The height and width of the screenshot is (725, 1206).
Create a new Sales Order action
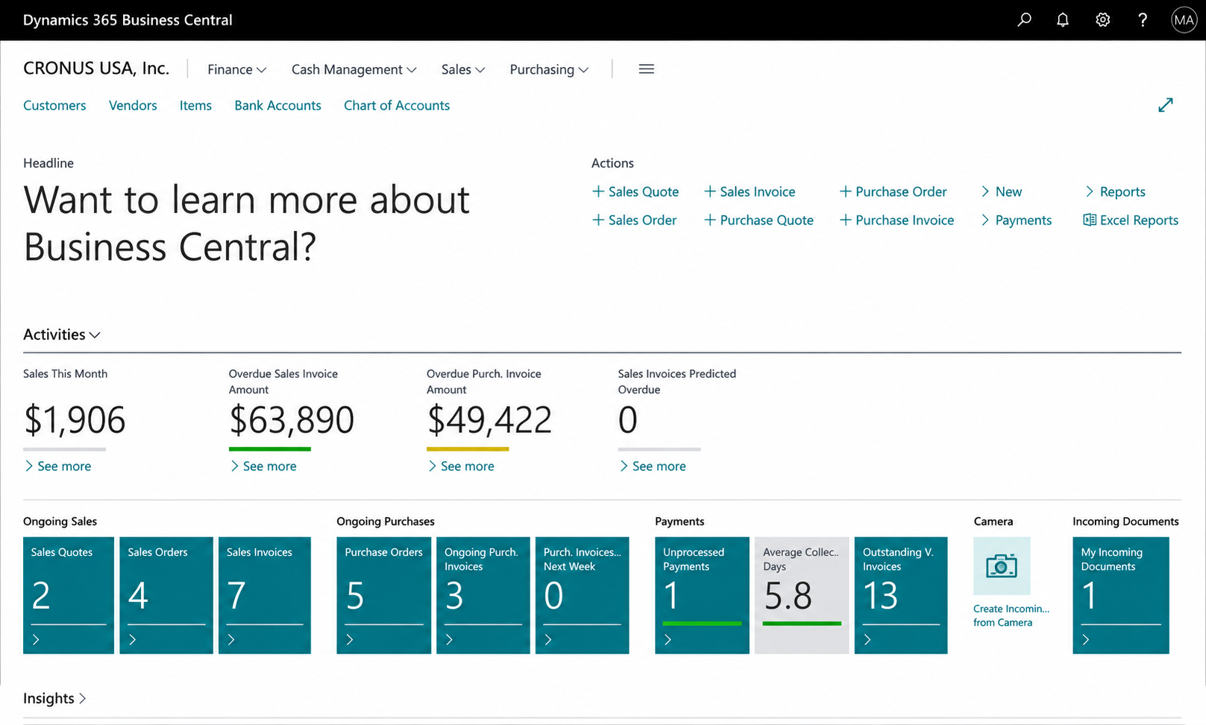pos(634,220)
